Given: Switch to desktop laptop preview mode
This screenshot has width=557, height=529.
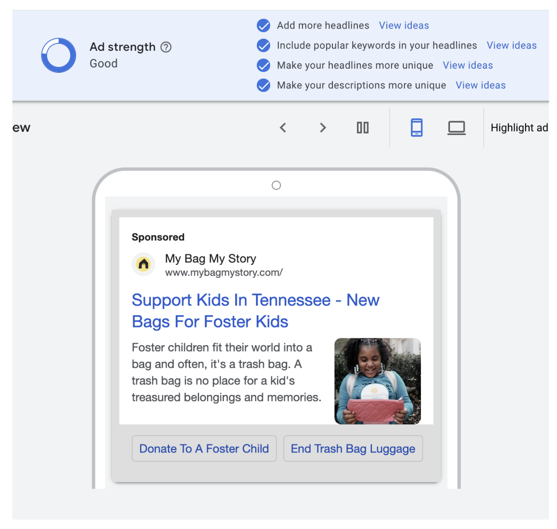Looking at the screenshot, I should [456, 128].
